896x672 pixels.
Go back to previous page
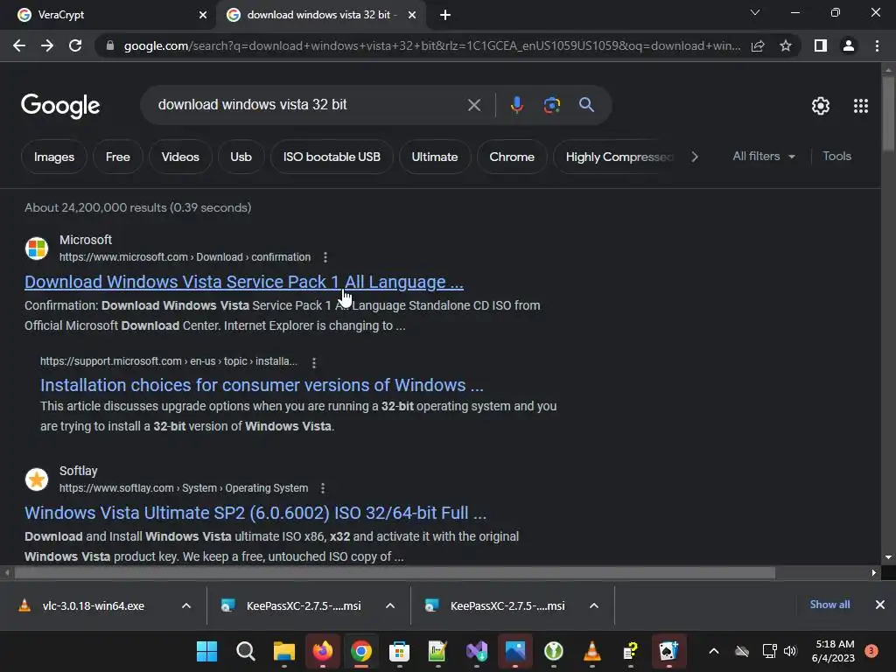(x=19, y=45)
